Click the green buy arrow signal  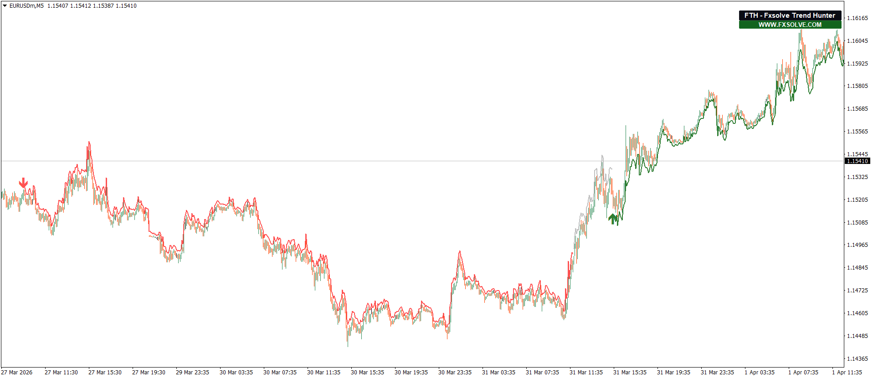click(x=612, y=219)
